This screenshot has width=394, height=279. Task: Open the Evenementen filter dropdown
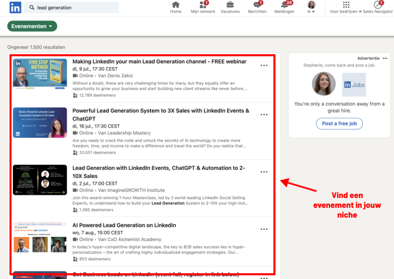click(32, 26)
